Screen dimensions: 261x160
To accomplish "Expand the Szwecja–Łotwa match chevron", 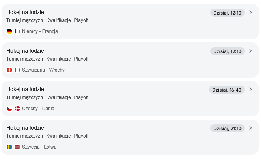I will pos(250,128).
